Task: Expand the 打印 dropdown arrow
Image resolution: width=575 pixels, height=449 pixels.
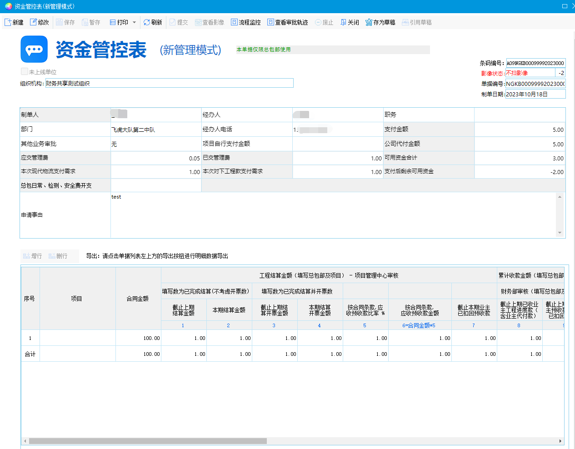Action: pos(134,22)
